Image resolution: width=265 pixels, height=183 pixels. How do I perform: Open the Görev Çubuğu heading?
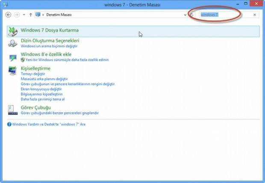click(36, 108)
